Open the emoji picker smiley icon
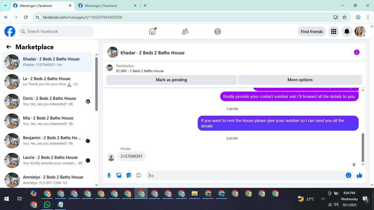The width and height of the screenshot is (374, 210). click(x=349, y=175)
